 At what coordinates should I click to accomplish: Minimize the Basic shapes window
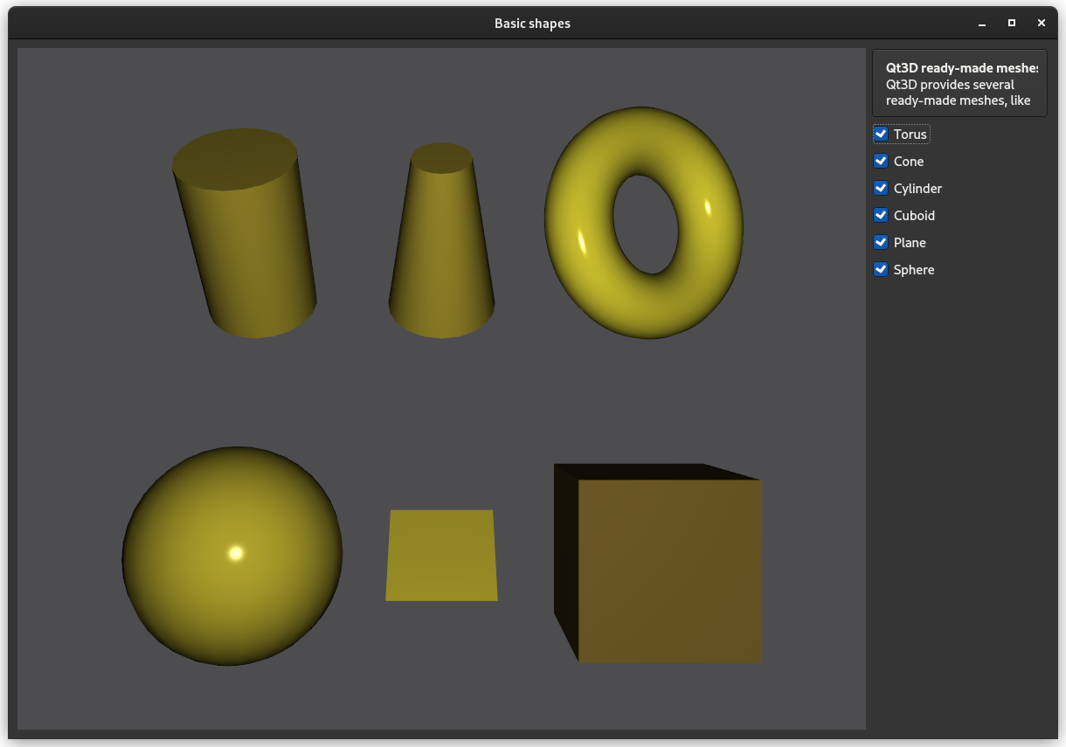point(982,24)
